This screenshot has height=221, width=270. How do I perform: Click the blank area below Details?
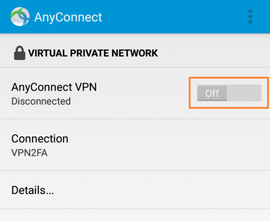[x=135, y=215]
